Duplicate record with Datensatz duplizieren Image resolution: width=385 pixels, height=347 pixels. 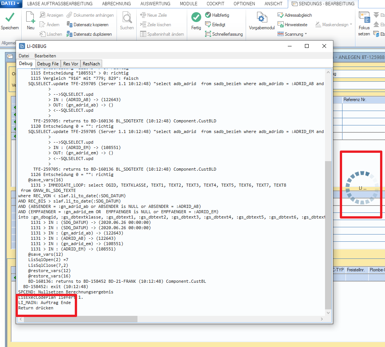89,34
